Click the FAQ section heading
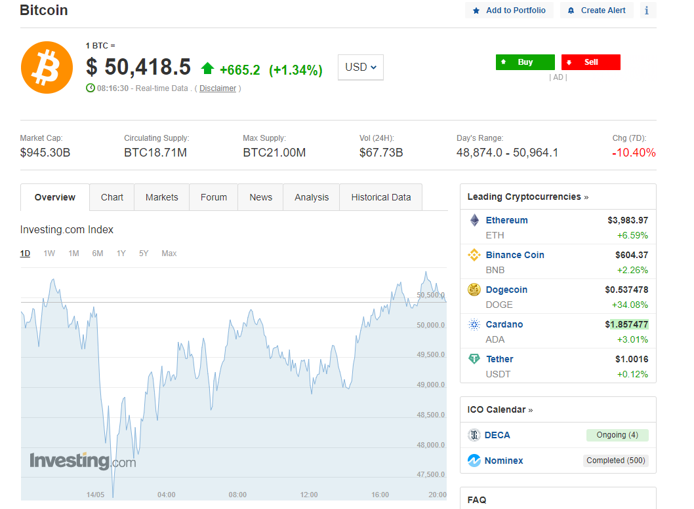This screenshot has width=694, height=509. (x=477, y=500)
